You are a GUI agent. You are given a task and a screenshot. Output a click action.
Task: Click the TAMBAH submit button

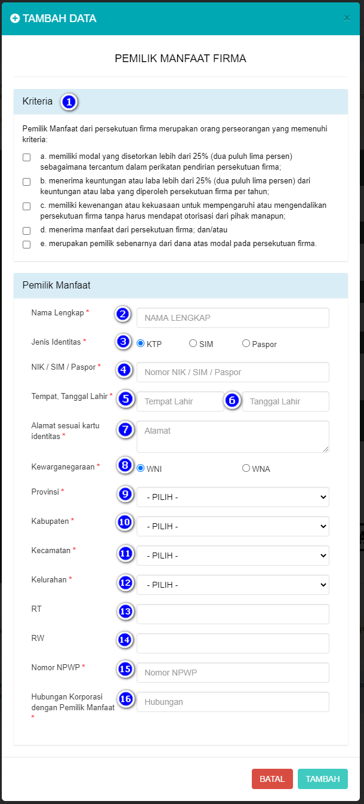click(x=322, y=779)
